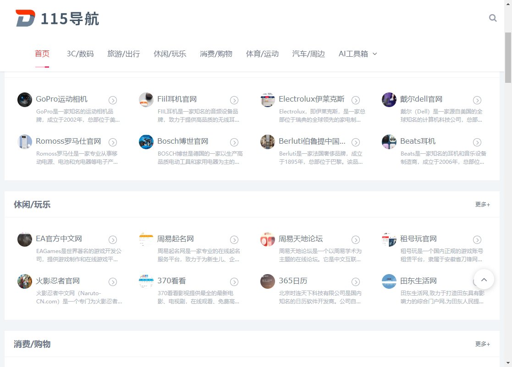Open the 周易天地论坛 title link
The width and height of the screenshot is (512, 367).
pos(301,239)
